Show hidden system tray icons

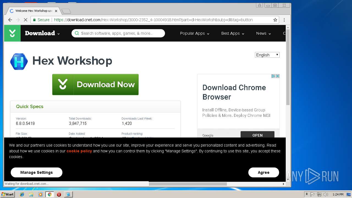[307, 194]
